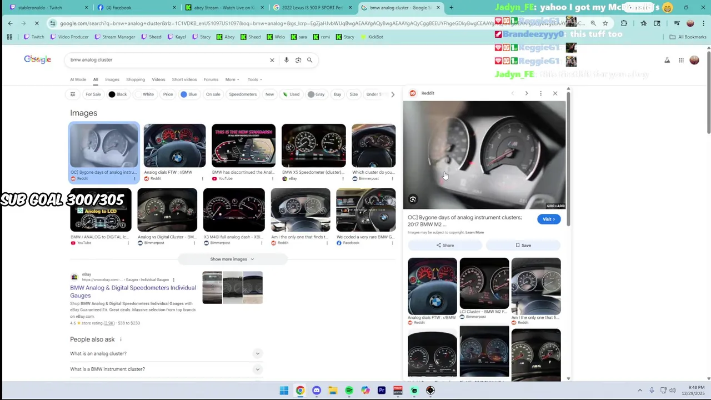Click the magnifier search submit icon
The height and width of the screenshot is (400, 711).
(x=310, y=60)
